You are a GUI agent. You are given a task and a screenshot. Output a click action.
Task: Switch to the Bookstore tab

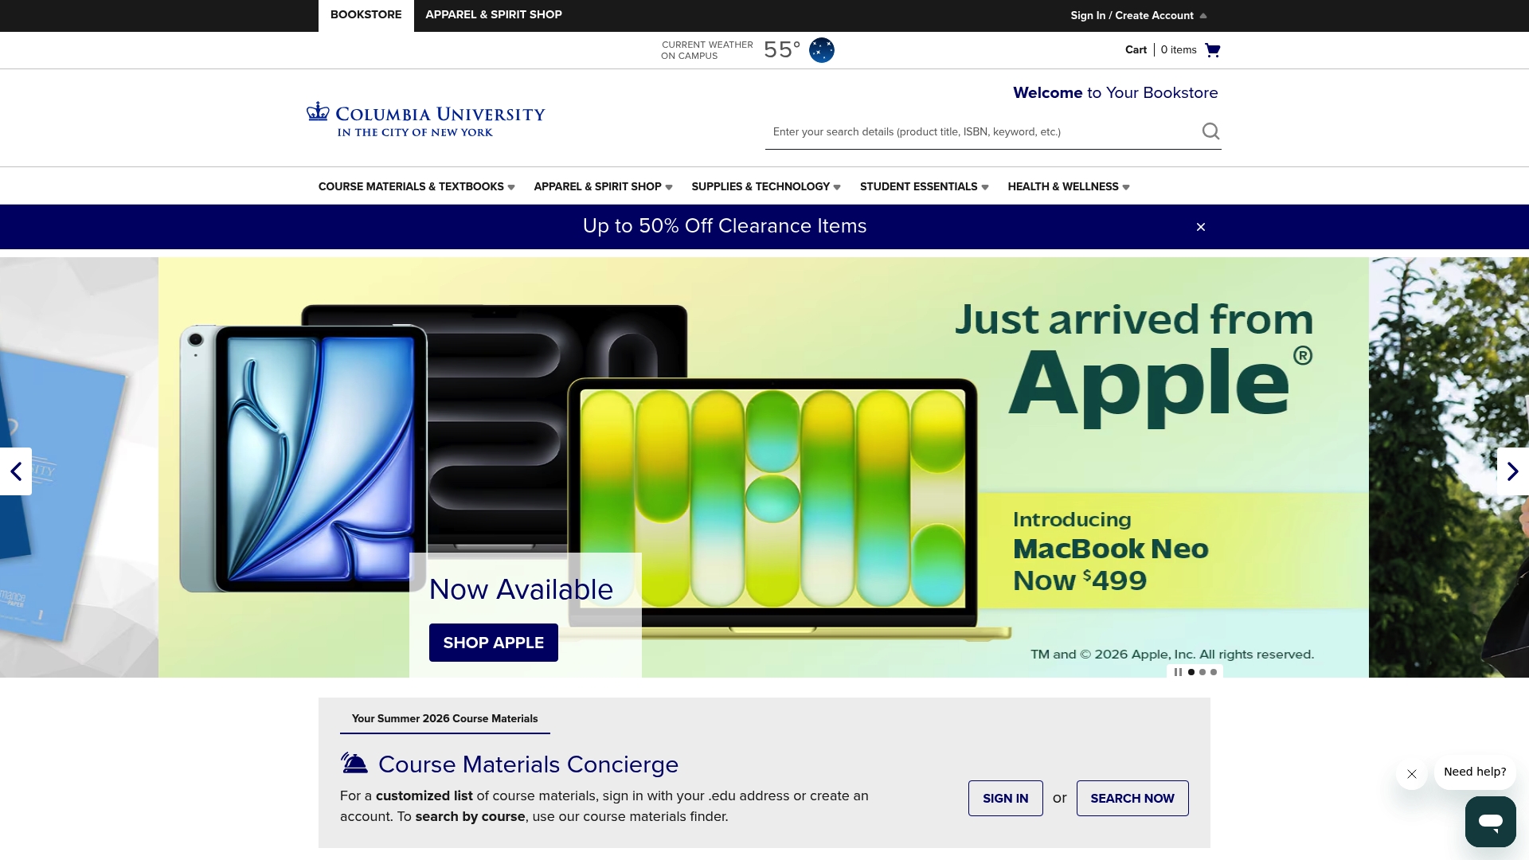[366, 15]
